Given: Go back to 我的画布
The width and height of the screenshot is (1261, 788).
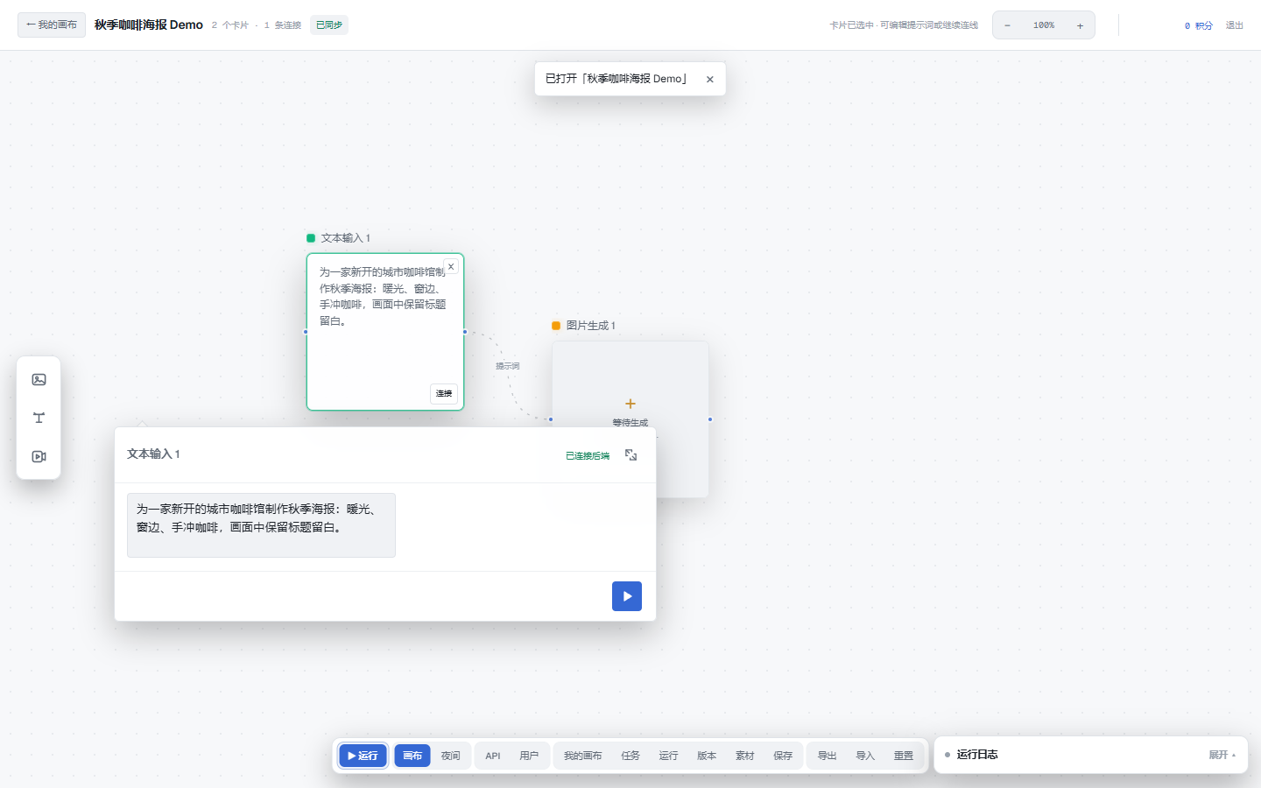Looking at the screenshot, I should tap(52, 25).
